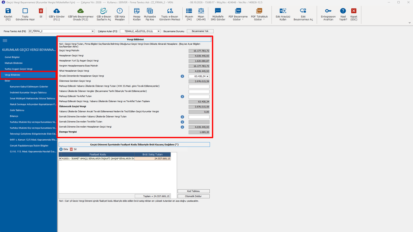The height and width of the screenshot is (232, 413).
Task: Click the Kod Tablosu button
Action: [194, 191]
